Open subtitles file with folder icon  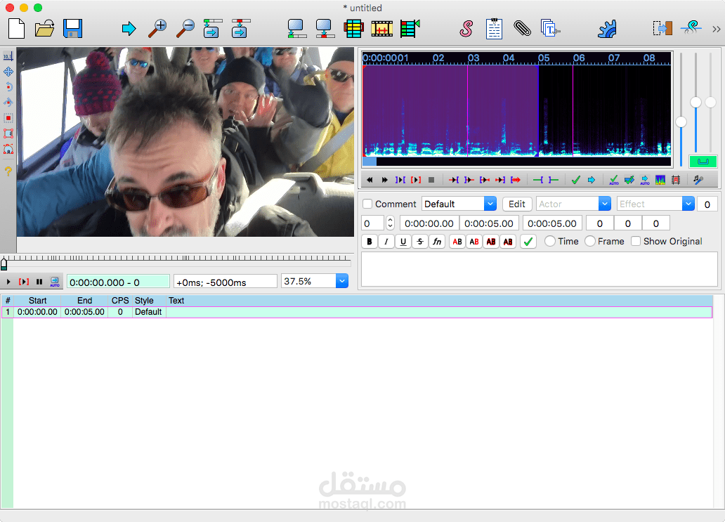pos(44,29)
